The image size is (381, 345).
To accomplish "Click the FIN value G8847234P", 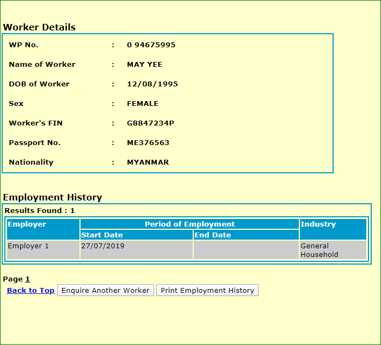I will [x=150, y=123].
